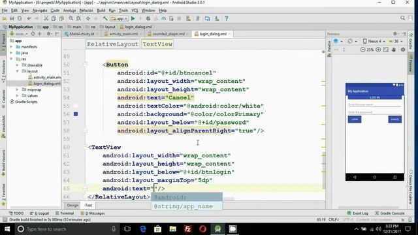
Task: Click the Preview panel settings gear
Action: click(x=395, y=33)
